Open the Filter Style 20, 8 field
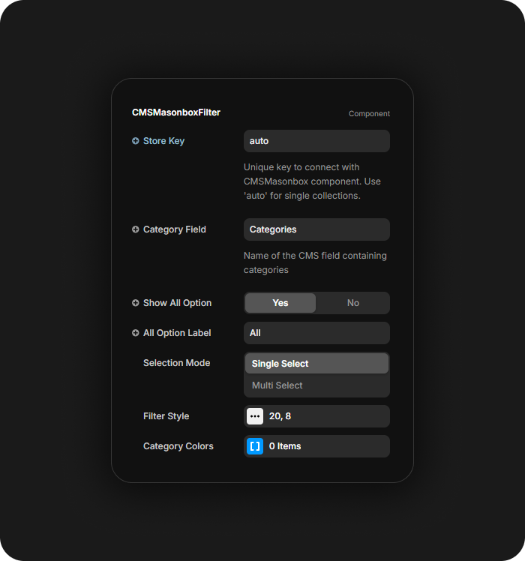This screenshot has height=561, width=525. (326, 416)
